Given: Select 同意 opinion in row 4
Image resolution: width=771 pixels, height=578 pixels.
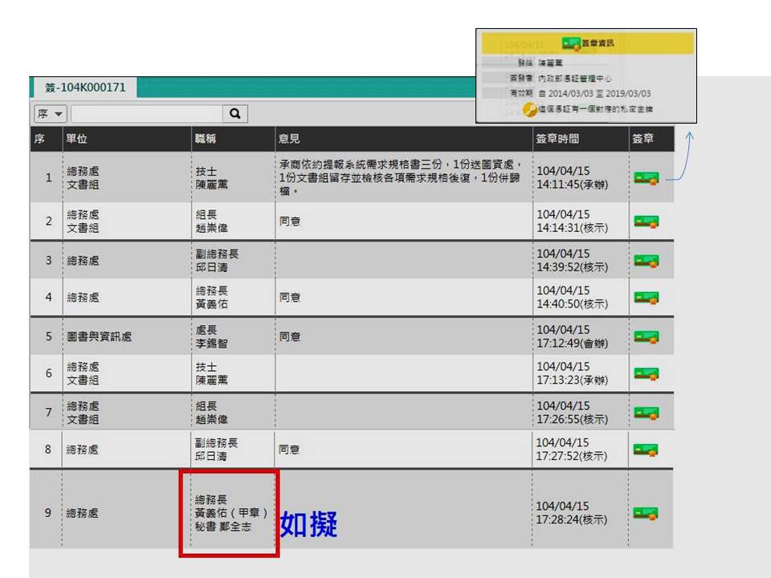Looking at the screenshot, I should [290, 298].
